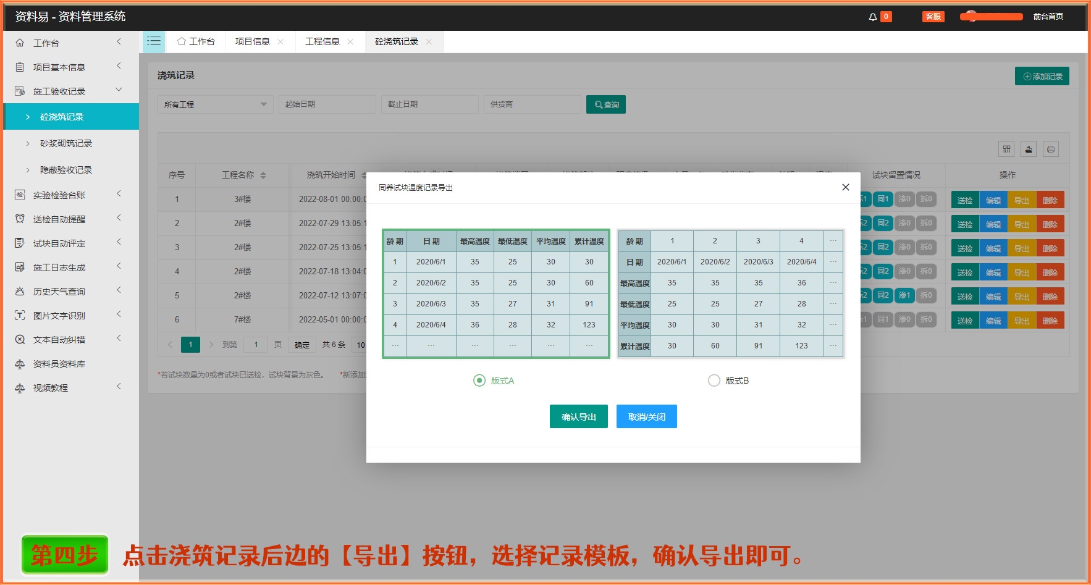
Task: Close the 项目信息 tab with its X
Action: coord(280,41)
